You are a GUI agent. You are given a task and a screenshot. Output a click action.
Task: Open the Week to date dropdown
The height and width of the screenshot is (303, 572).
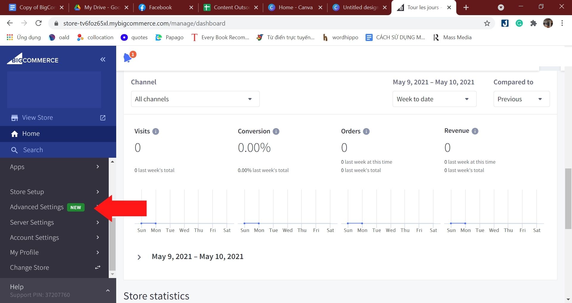[x=434, y=99]
